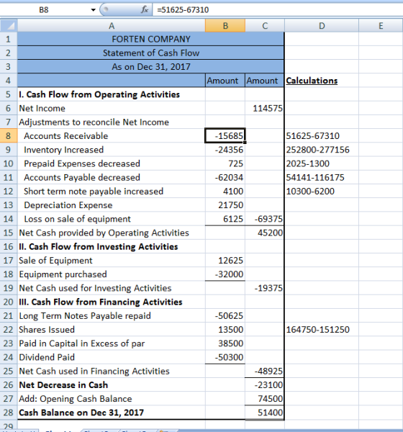The image size is (403, 432).
Task: Click the value -62034
Action: point(229,177)
